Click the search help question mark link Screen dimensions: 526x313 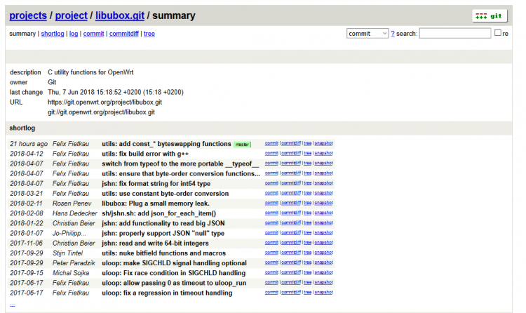coord(393,34)
